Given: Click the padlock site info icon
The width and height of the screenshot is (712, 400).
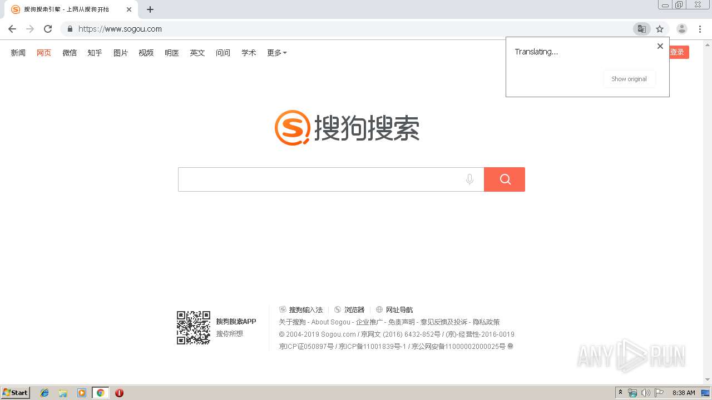Looking at the screenshot, I should 70,29.
